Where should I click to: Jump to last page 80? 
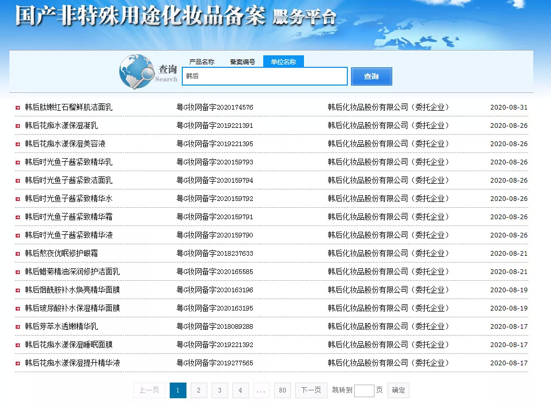coord(283,390)
